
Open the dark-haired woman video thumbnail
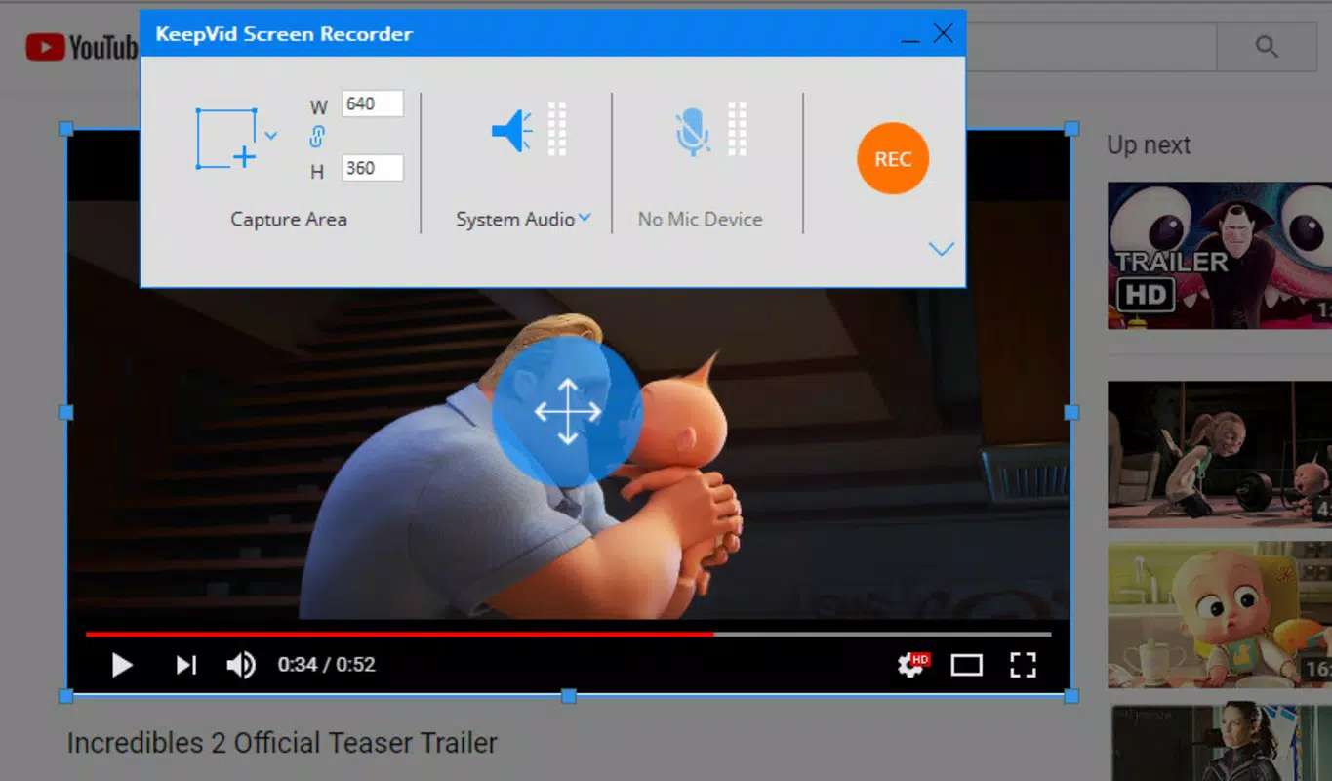1222,742
